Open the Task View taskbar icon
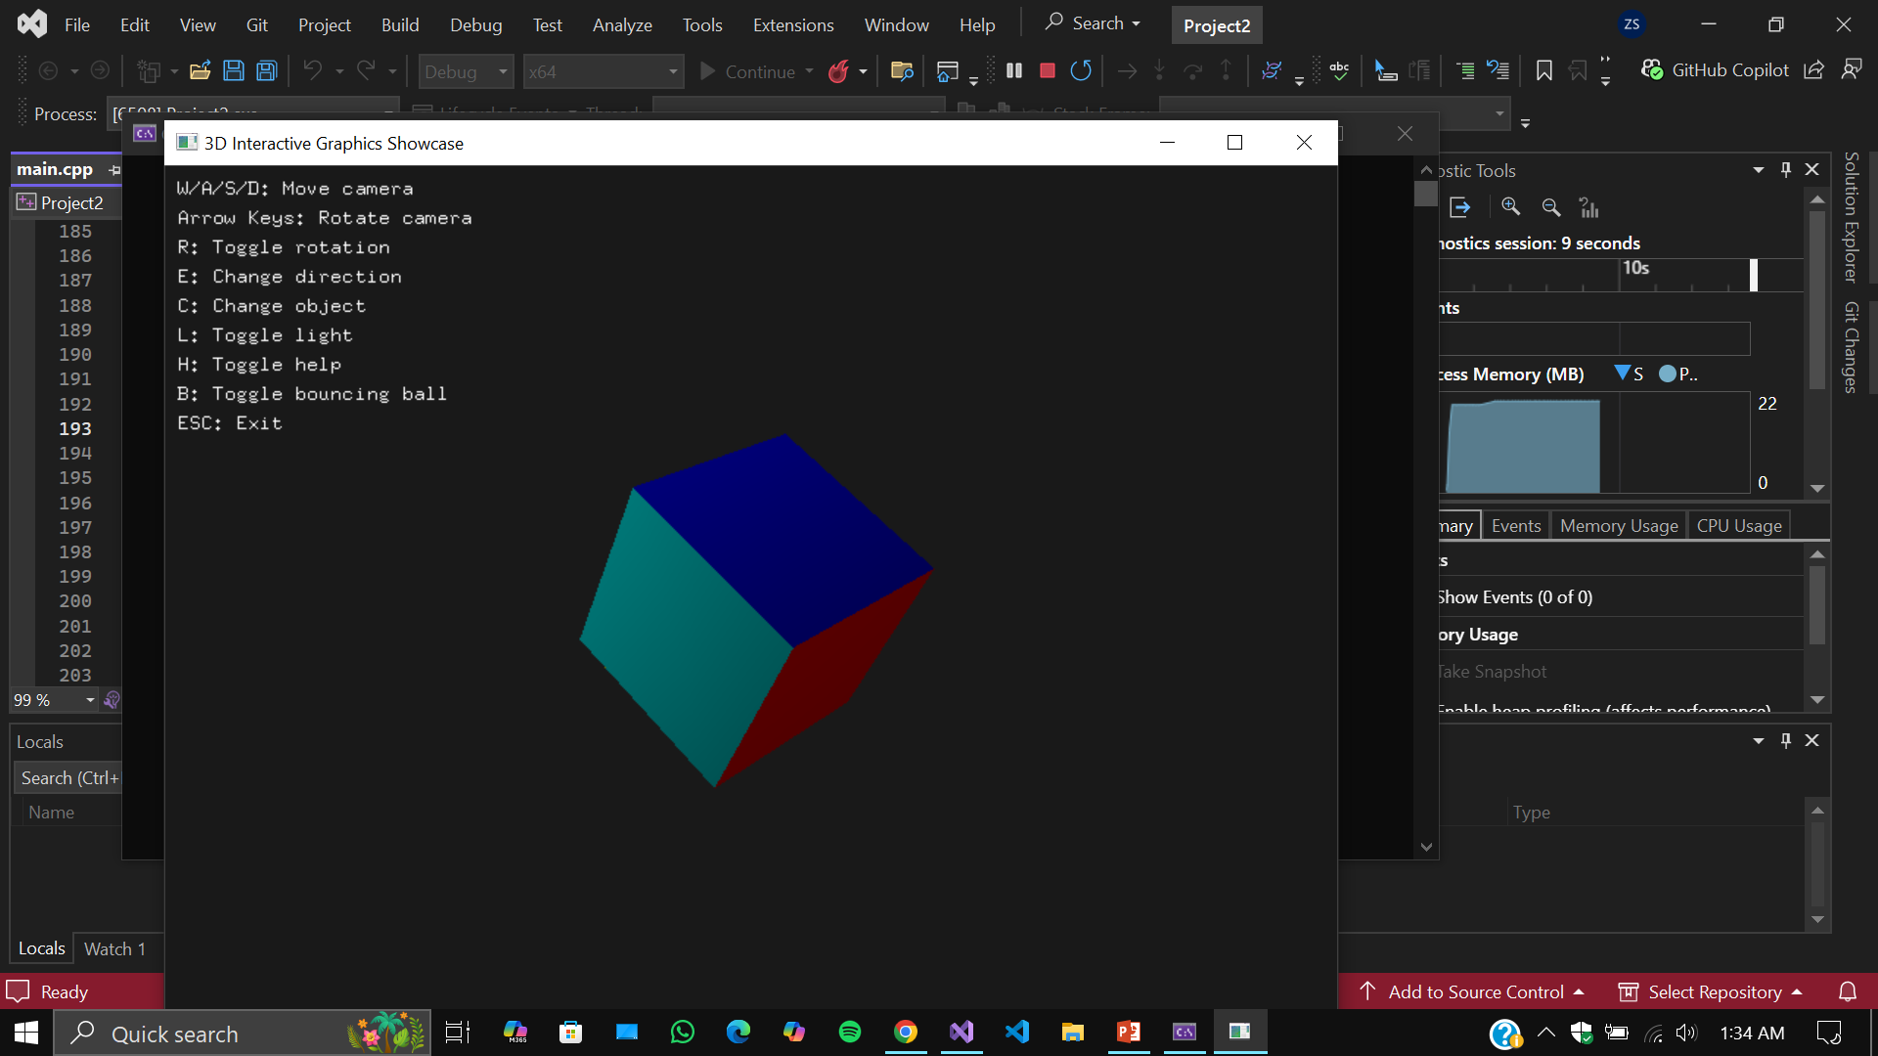1878x1056 pixels. pyautogui.click(x=457, y=1032)
